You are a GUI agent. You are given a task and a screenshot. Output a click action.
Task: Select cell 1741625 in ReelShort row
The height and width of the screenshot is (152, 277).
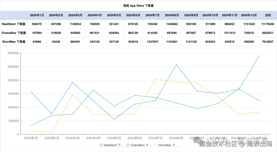coord(249,24)
